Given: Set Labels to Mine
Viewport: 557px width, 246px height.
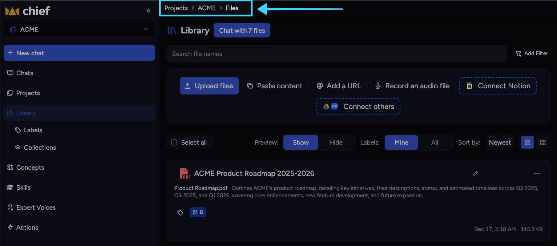Looking at the screenshot, I should pyautogui.click(x=401, y=142).
